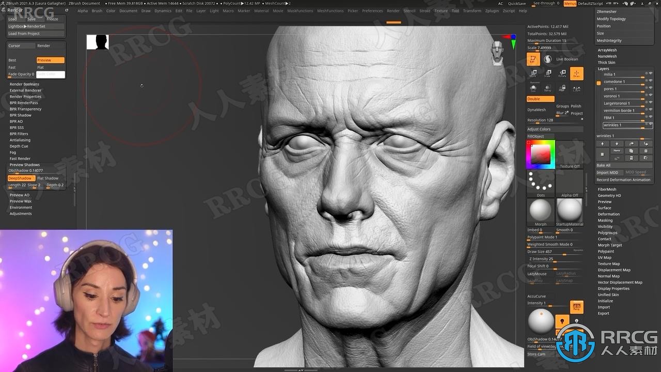Viewport: 661px width, 372px height.
Task: Open the StartupMaterial picker
Action: pos(570,213)
